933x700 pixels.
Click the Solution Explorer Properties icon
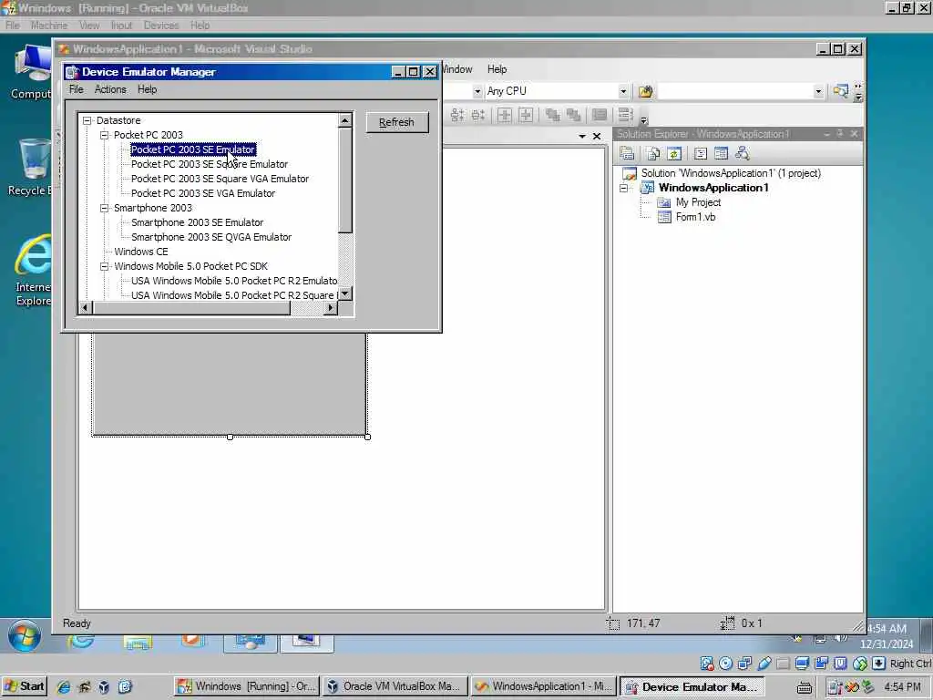[627, 153]
